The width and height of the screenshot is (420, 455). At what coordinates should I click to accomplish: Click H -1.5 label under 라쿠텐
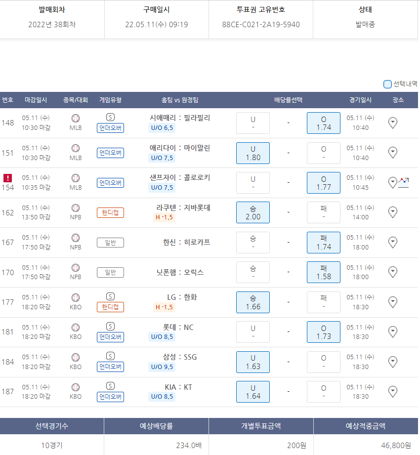pyautogui.click(x=164, y=217)
